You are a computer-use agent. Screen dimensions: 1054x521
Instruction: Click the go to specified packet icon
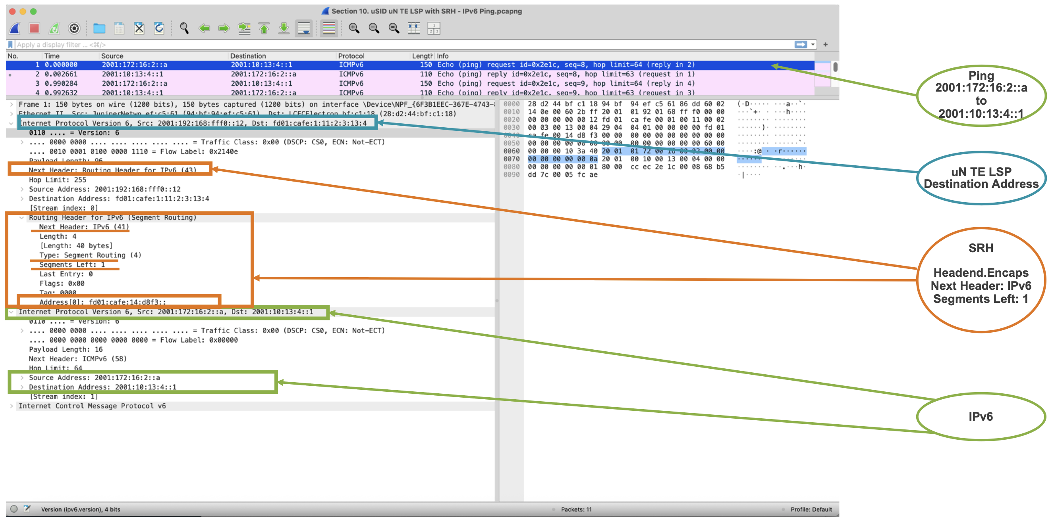pyautogui.click(x=244, y=28)
